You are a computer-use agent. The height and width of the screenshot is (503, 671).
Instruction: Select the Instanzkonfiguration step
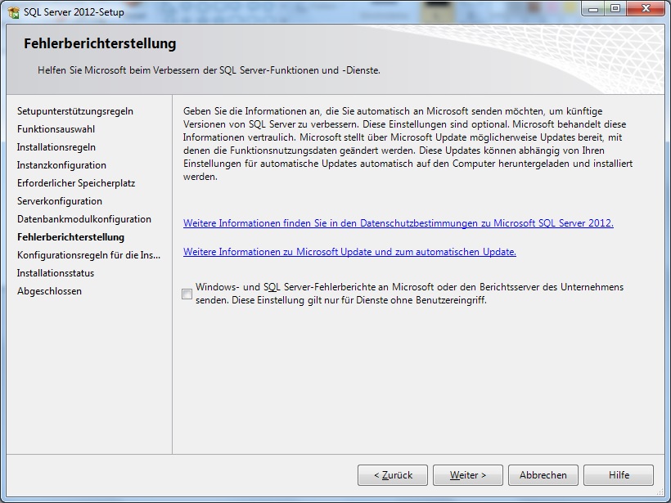[x=61, y=165]
